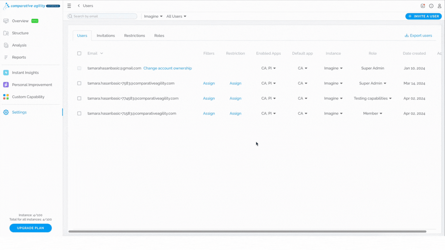Screen dimensions: 445x250
Task: Check the box for tamara.hasanbasic+7583 user
Action: 79,83
